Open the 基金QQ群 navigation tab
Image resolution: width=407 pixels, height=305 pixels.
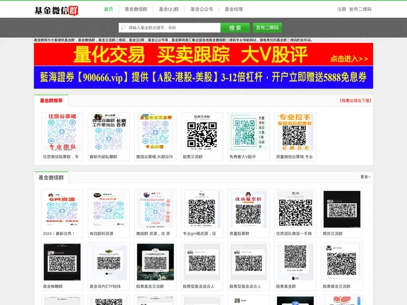click(x=168, y=9)
